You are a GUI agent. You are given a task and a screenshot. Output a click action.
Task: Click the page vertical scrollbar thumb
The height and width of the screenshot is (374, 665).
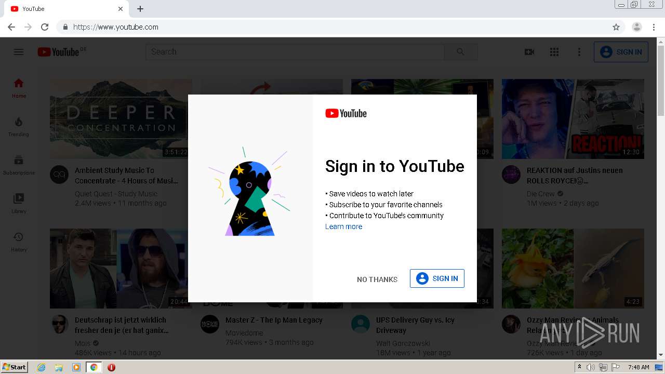pos(661,79)
